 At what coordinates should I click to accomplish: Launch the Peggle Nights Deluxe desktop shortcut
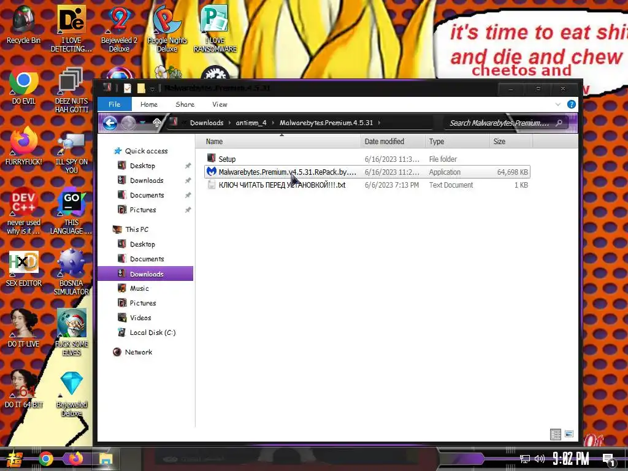point(167,28)
